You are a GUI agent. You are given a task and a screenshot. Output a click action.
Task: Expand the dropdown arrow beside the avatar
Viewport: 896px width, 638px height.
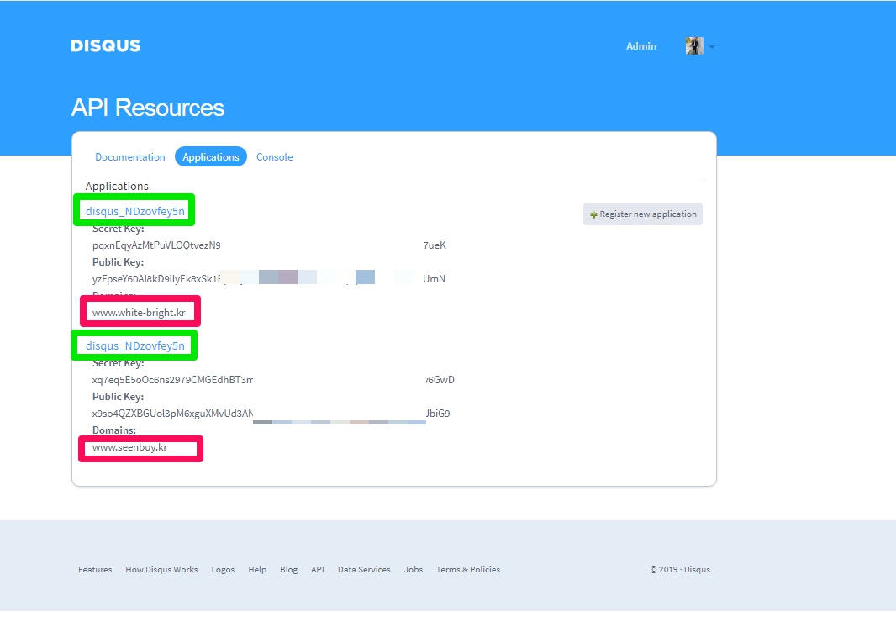click(x=712, y=47)
